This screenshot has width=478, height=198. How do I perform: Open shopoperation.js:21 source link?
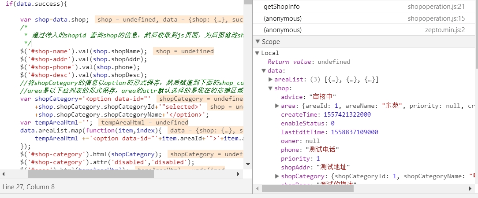[x=436, y=7]
